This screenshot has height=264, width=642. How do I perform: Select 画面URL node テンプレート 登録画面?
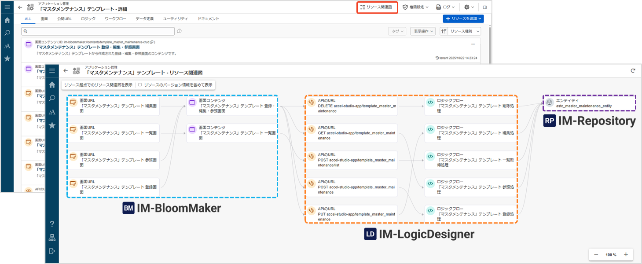(114, 187)
